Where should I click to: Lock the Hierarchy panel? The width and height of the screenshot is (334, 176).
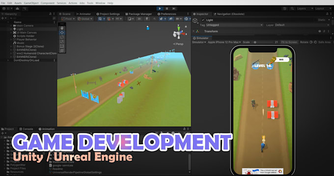(x=50, y=14)
